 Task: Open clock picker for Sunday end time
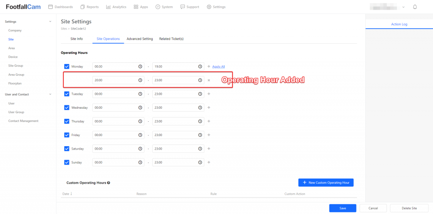click(x=200, y=162)
